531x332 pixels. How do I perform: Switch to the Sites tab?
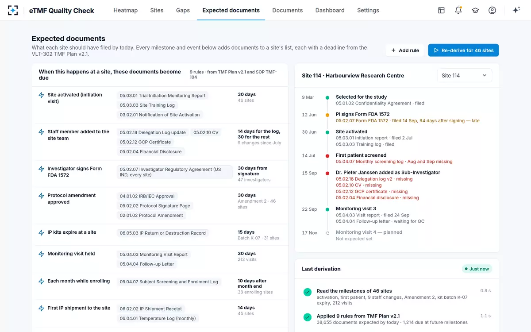pos(157,10)
